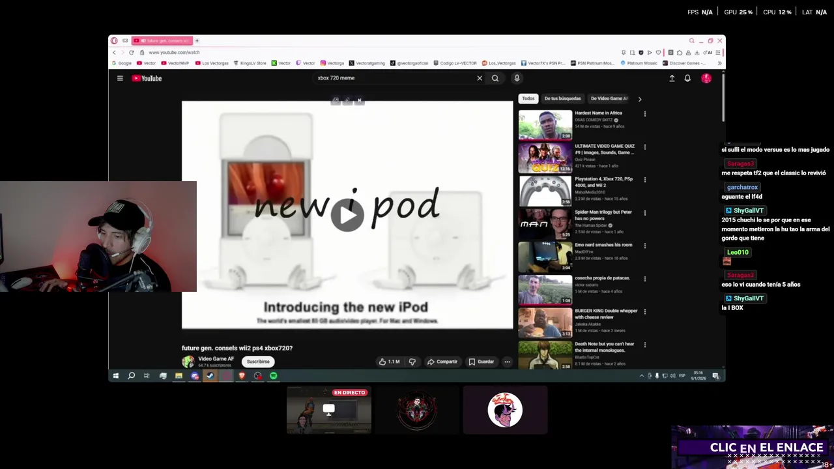The width and height of the screenshot is (834, 469).
Task: Open 'BURGER KING Double whopper' video title
Action: click(606, 314)
